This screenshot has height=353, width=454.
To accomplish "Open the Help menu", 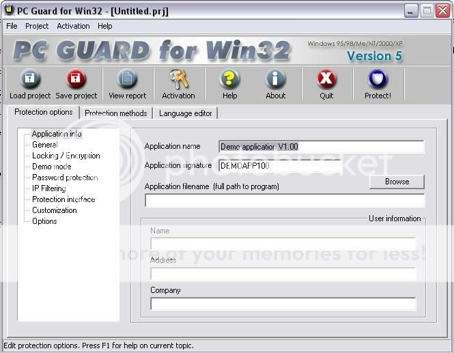I will (x=105, y=26).
